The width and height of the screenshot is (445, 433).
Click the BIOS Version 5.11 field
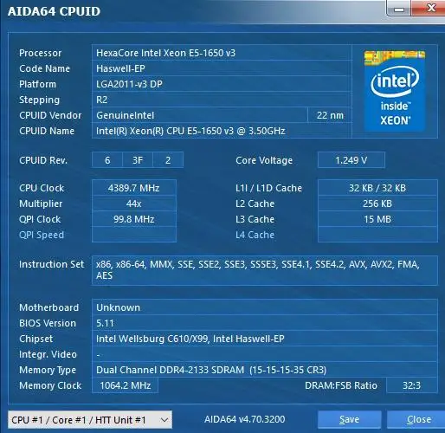[x=264, y=323]
